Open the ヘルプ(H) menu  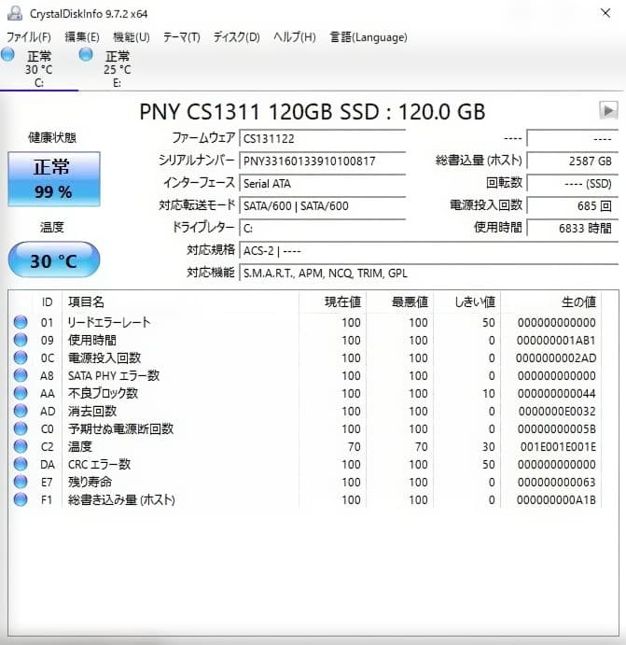click(295, 37)
